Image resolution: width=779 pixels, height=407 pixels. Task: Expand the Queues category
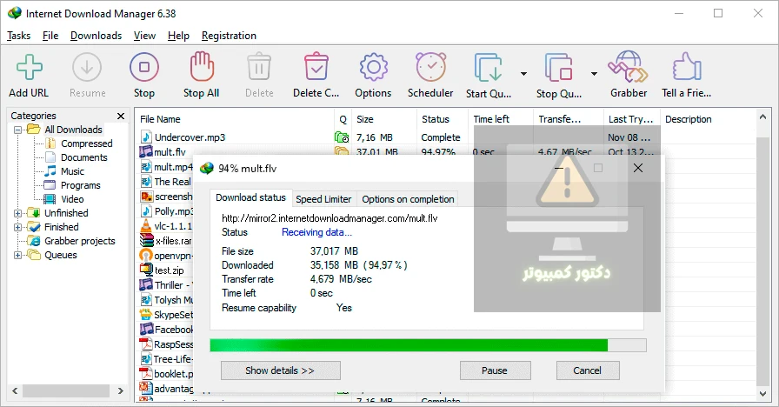[18, 255]
